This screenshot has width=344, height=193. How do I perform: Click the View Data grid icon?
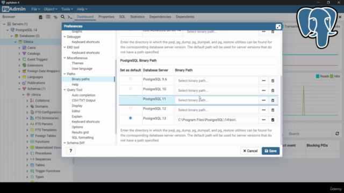[x=48, y=17]
